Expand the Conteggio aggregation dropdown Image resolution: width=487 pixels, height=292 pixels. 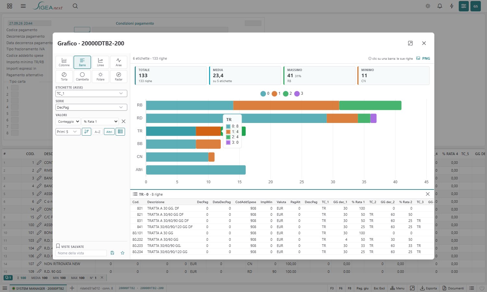pos(68,121)
